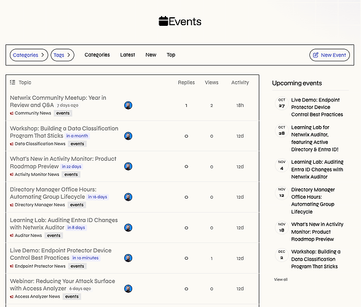Screen dimensions: 361x307
Task: Click events tag next to Directory Manager News
Action: [77, 205]
